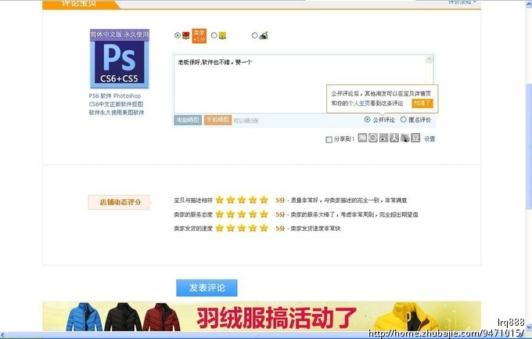Share to Taobao 淘 icon

click(362, 138)
